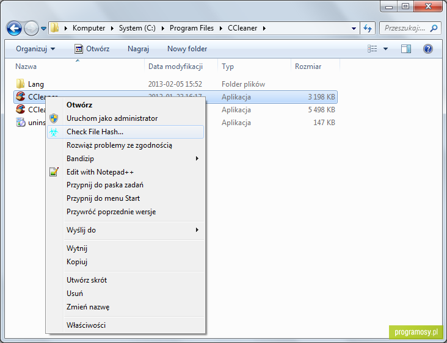This screenshot has height=343, width=447.
Task: Select the Lang folder icon
Action: (20, 84)
